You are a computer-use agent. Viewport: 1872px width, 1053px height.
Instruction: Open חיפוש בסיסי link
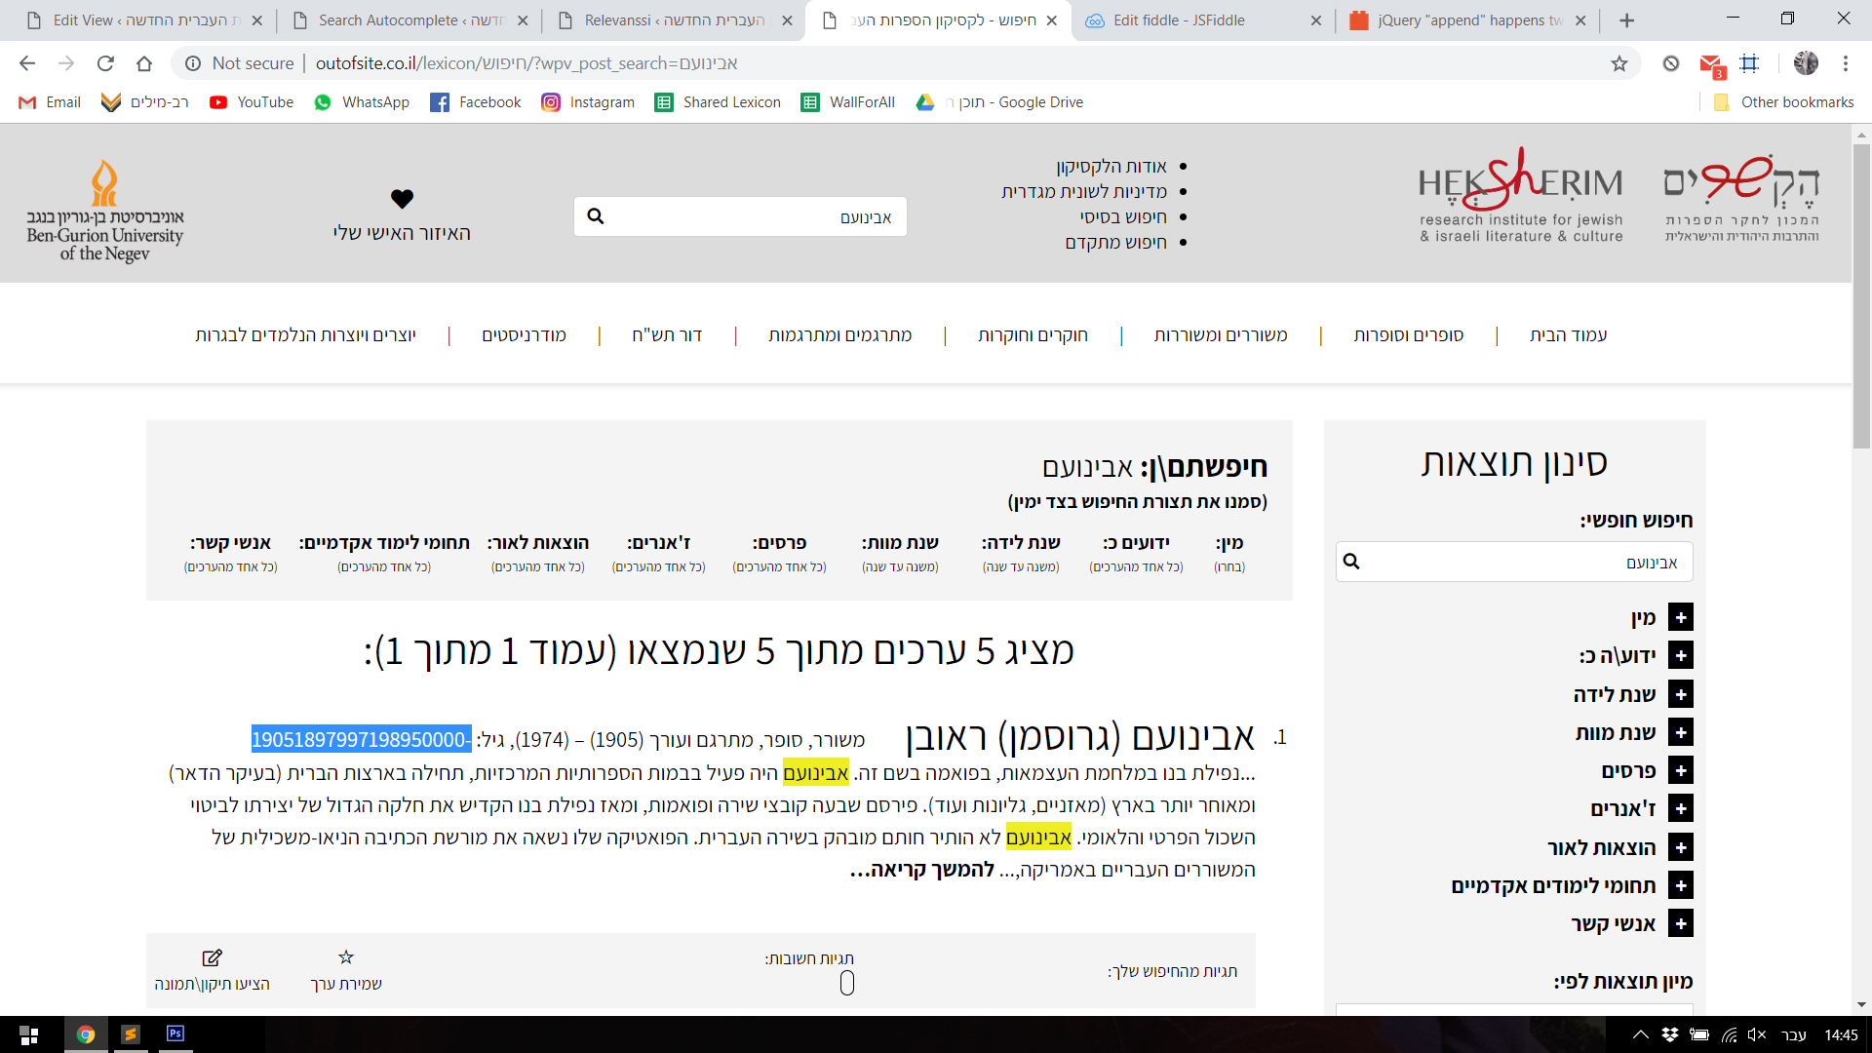[1123, 217]
